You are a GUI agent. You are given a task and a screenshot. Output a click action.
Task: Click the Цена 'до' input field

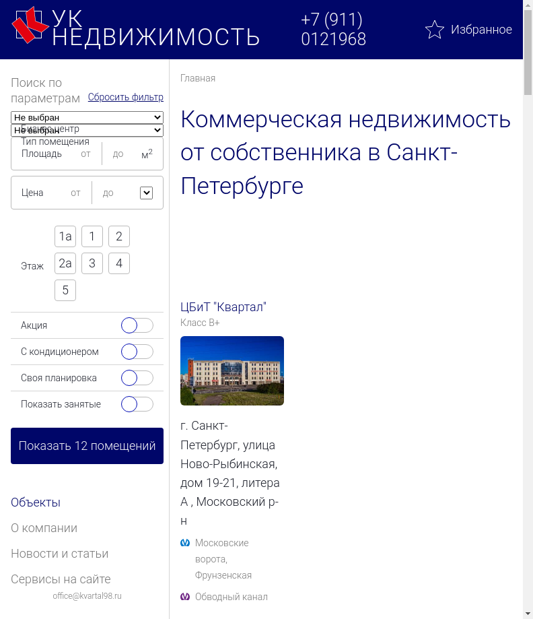[108, 193]
